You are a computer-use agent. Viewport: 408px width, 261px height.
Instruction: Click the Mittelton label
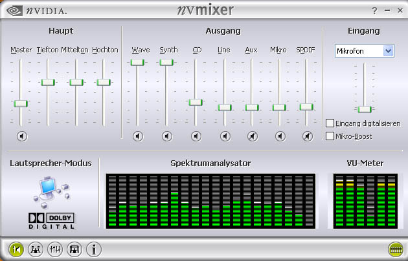[74, 50]
